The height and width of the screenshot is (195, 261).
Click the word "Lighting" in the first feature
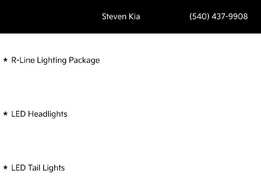(x=52, y=61)
